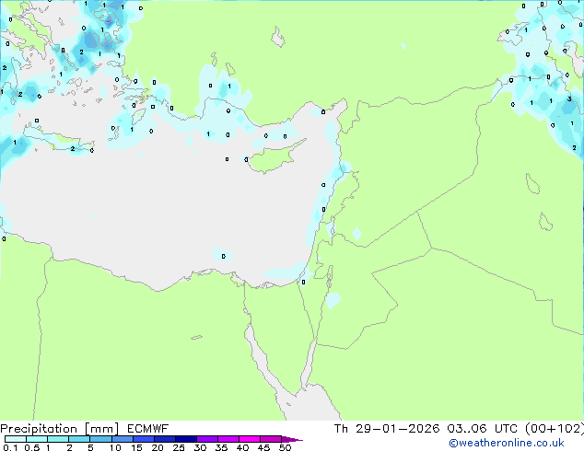Click the above-50 arrow at legend end
Image resolution: width=584 pixels, height=451 pixels.
[292, 439]
